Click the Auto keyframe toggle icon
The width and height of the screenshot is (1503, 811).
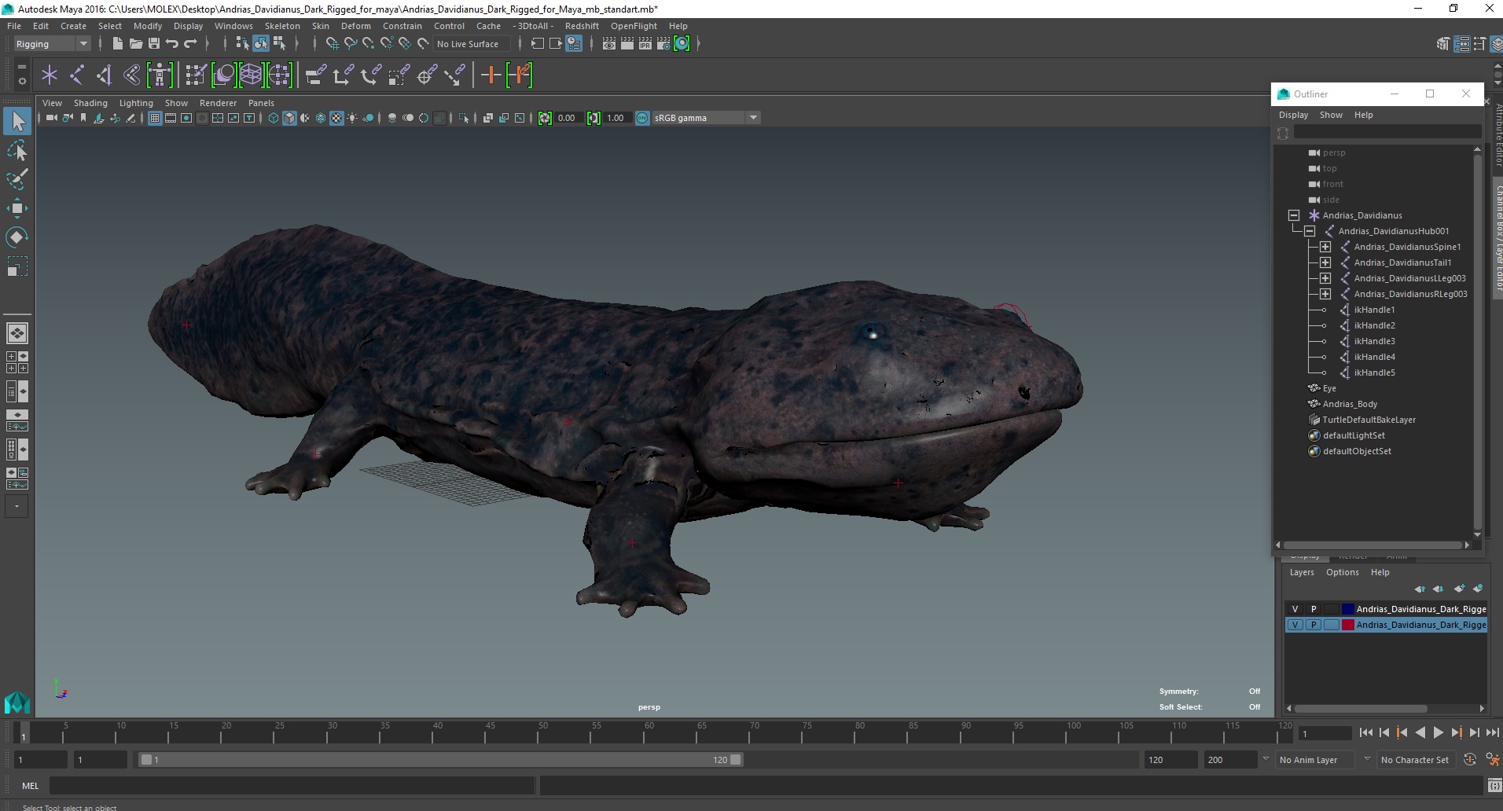[x=1470, y=760]
